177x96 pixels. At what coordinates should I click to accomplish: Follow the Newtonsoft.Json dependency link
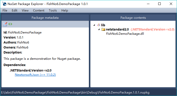point(35,75)
